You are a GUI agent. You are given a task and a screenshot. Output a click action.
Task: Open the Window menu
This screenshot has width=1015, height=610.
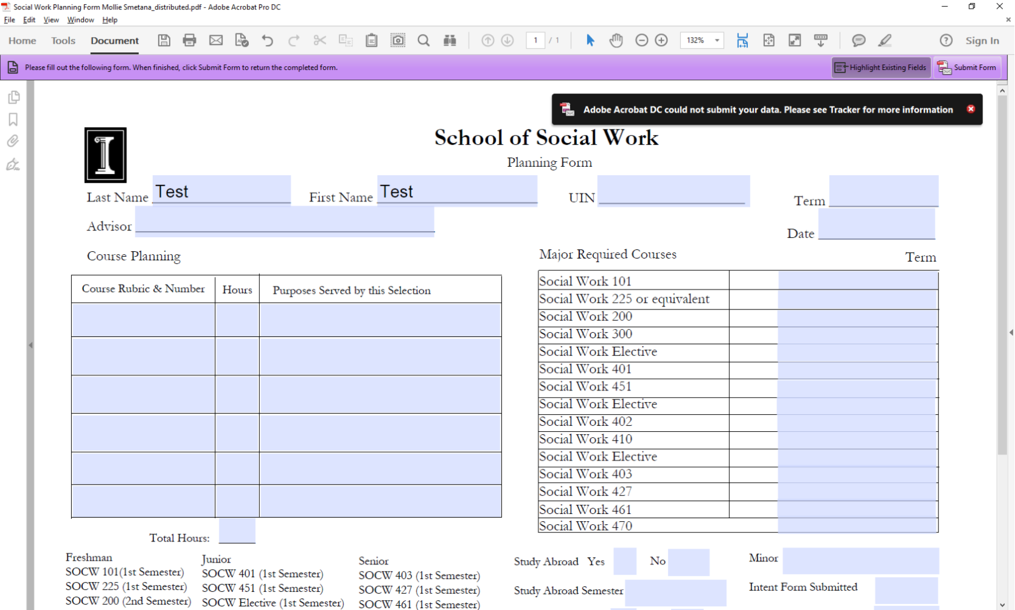coord(80,20)
